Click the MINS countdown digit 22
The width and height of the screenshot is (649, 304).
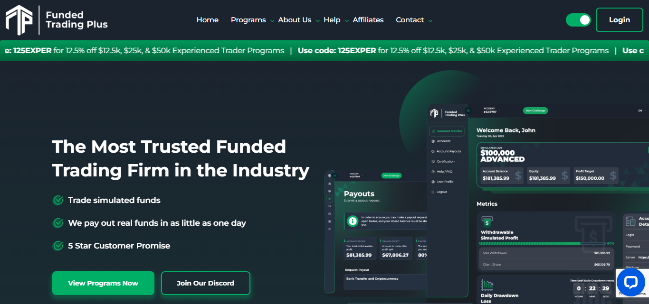(x=592, y=288)
